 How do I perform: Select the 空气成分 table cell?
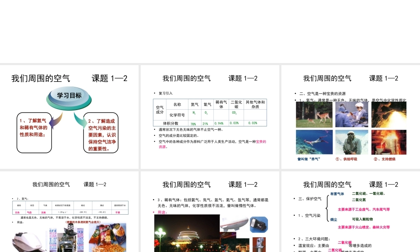click(160, 110)
